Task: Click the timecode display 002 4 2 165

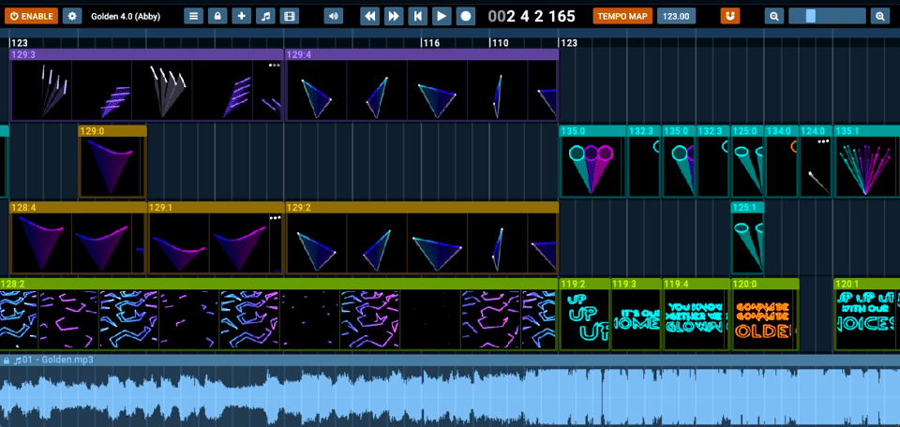Action: pos(532,16)
